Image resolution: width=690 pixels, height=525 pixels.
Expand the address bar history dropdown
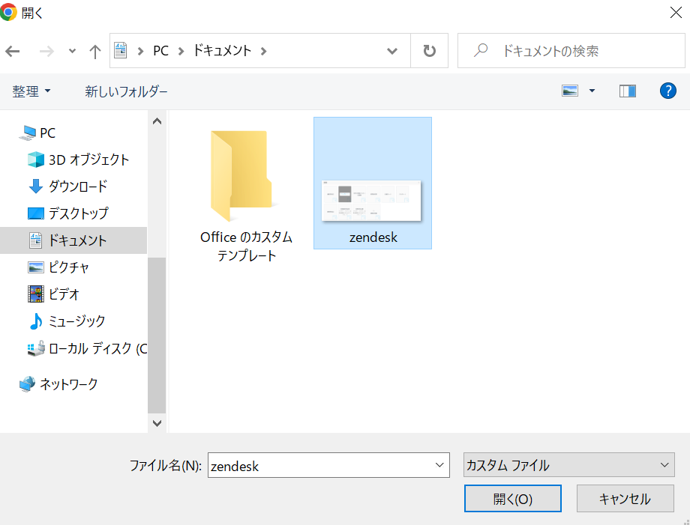click(x=392, y=51)
